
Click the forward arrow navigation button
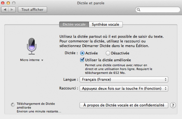tap(12, 10)
